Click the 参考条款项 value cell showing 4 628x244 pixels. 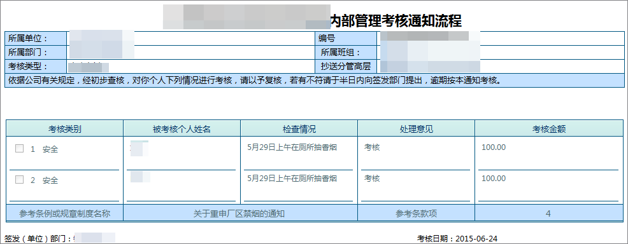point(549,213)
